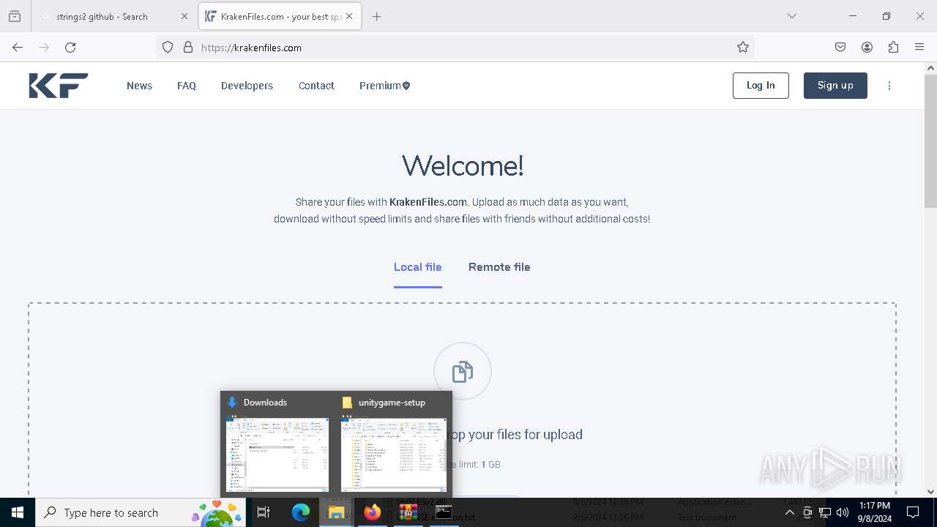Launch Microsoft Edge from the taskbar
The width and height of the screenshot is (937, 527).
point(301,512)
